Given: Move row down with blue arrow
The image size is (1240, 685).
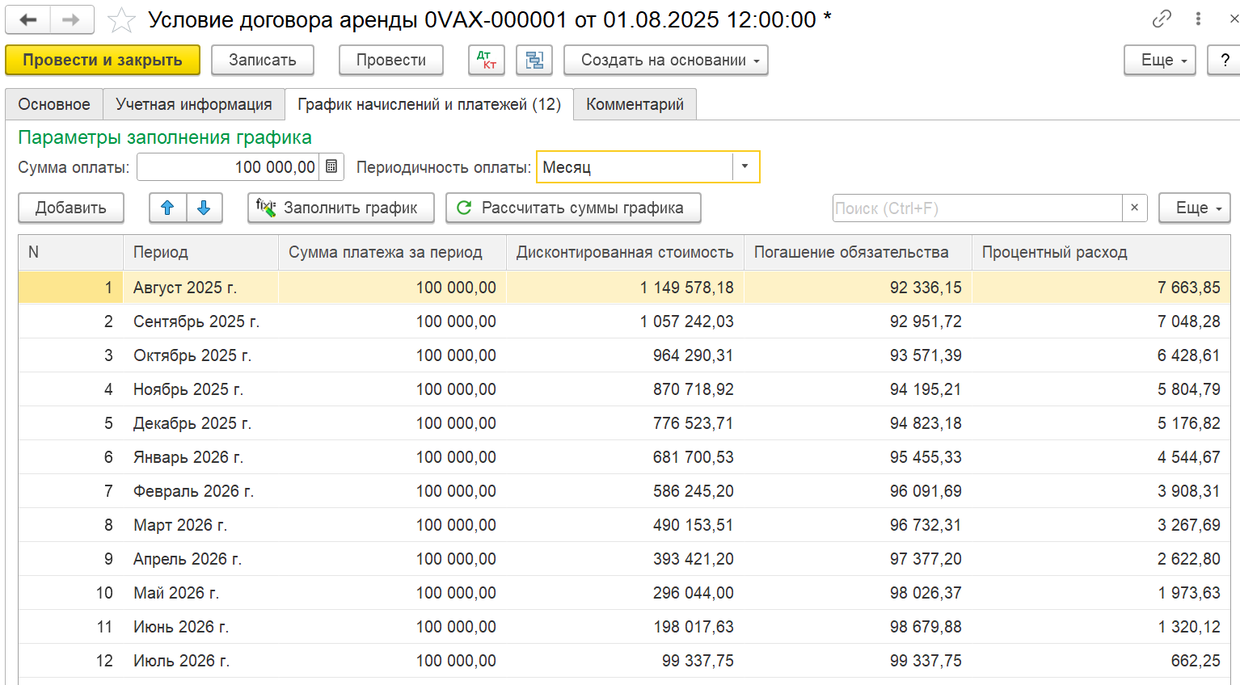Looking at the screenshot, I should click(204, 208).
